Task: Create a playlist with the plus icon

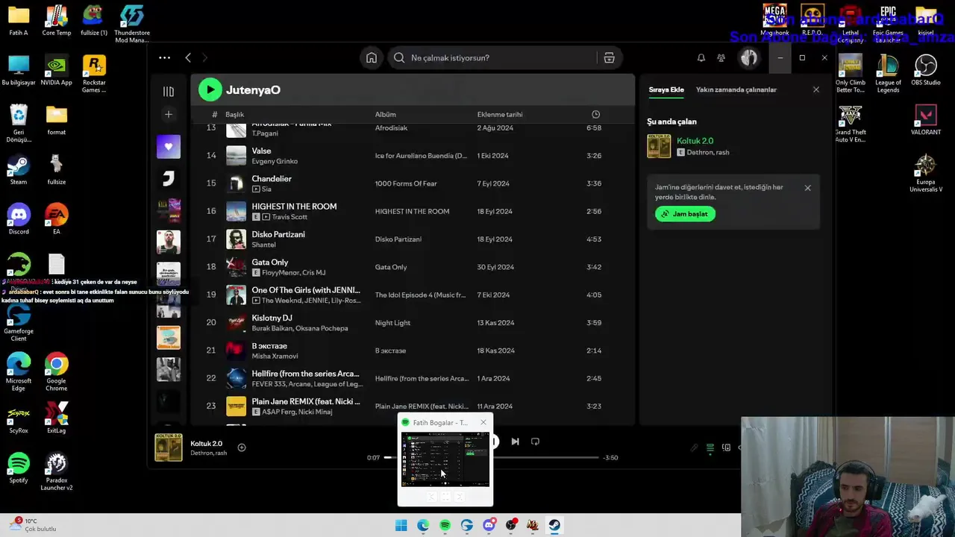Action: (x=169, y=114)
